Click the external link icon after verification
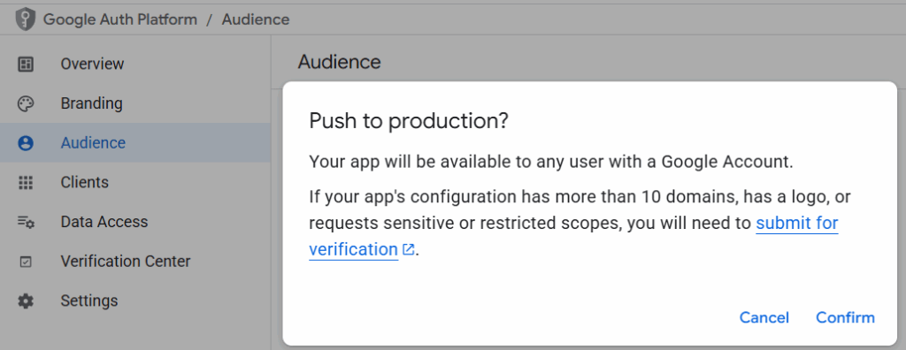 409,249
